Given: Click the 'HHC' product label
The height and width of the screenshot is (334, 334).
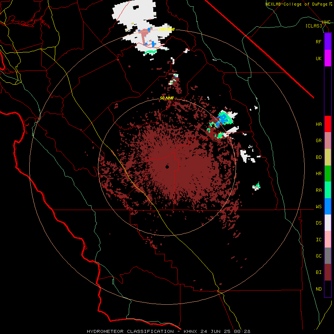Looking at the screenshot, I should [326, 22].
